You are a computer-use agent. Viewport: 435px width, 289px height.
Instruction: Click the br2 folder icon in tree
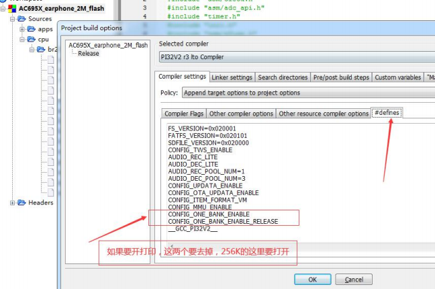pyautogui.click(x=41, y=50)
